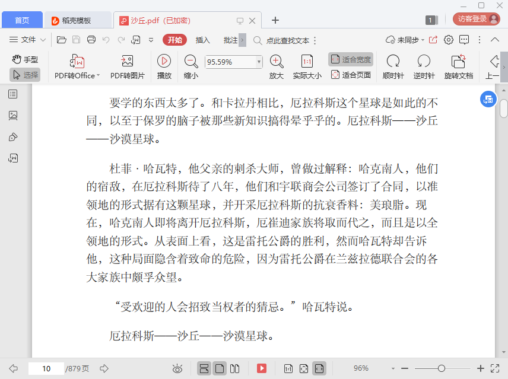Screen dimensions: 508x379
Task: Click the save icon
Action: pyautogui.click(x=76, y=40)
